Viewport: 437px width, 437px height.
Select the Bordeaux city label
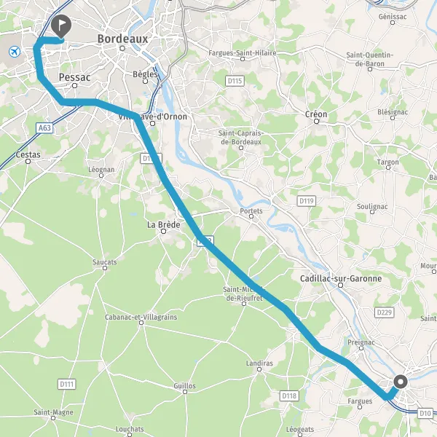point(122,39)
